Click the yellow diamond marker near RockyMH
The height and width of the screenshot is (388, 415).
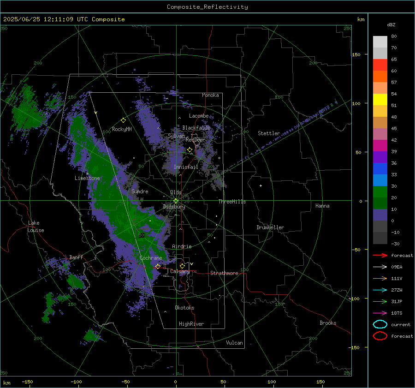coord(123,120)
